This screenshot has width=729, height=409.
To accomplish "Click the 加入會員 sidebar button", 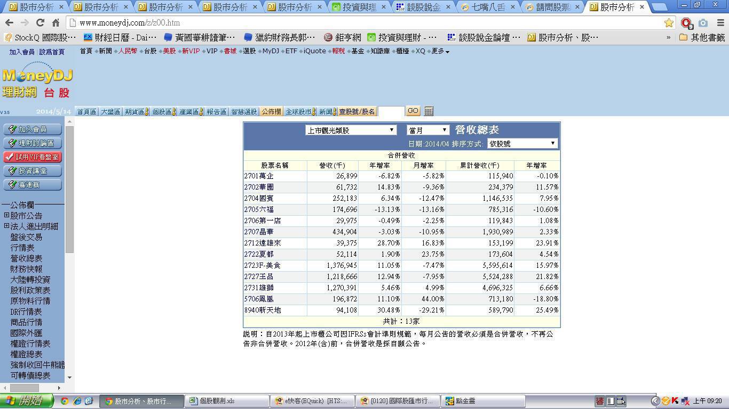I will coord(33,129).
